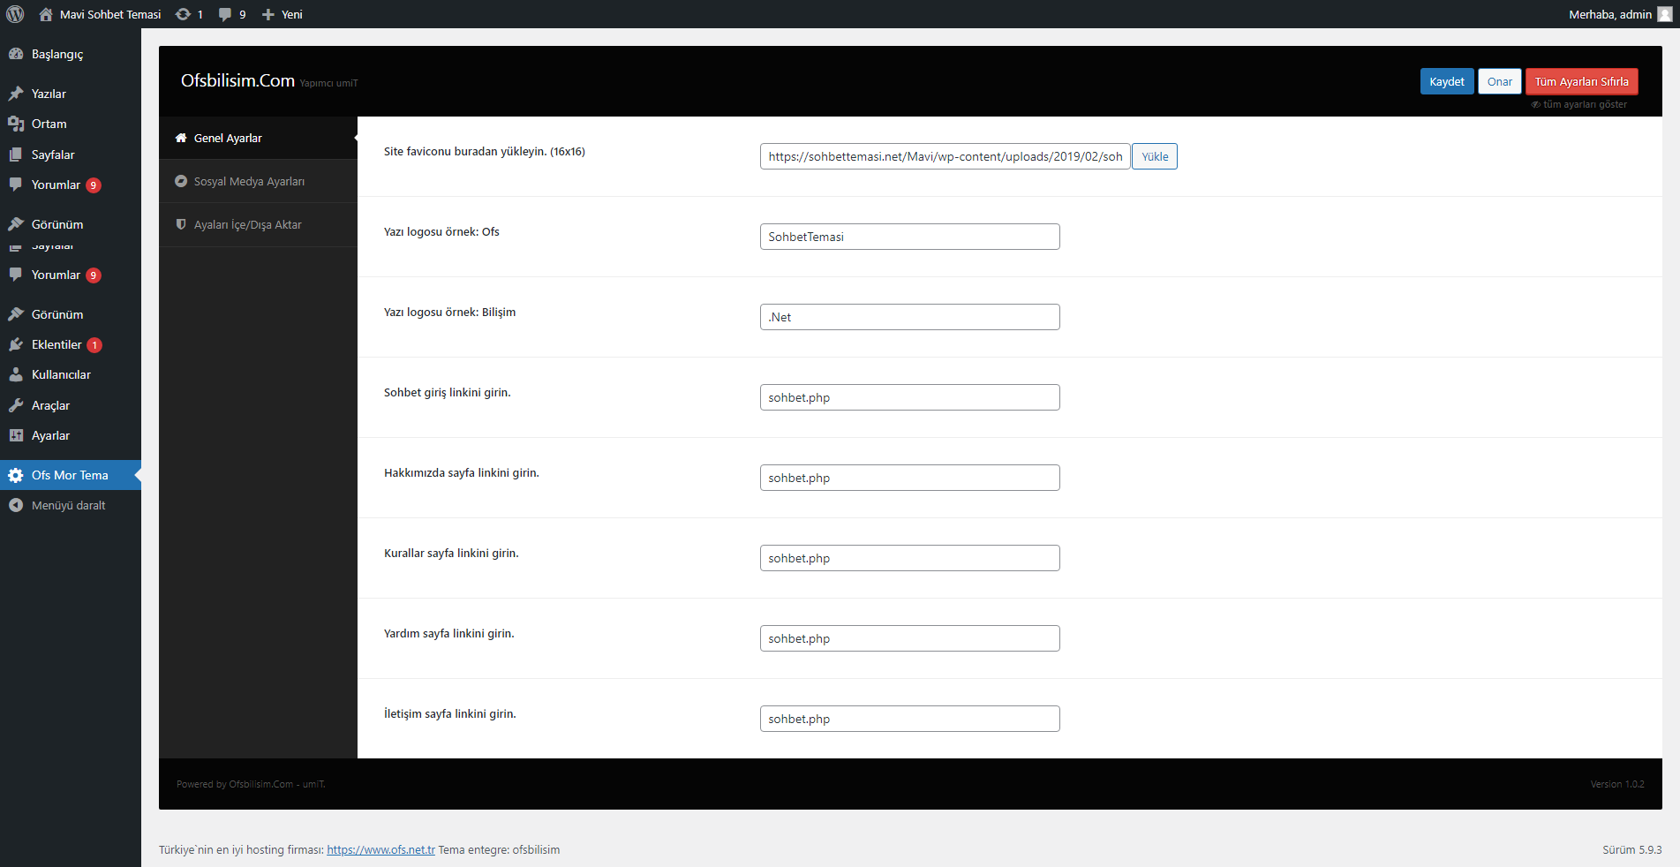Click the Menüyü daralt label
Viewport: 1680px width, 867px height.
[x=68, y=505]
